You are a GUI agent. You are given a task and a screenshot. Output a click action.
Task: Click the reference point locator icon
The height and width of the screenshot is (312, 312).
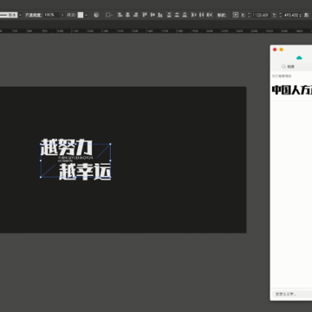tap(236, 15)
